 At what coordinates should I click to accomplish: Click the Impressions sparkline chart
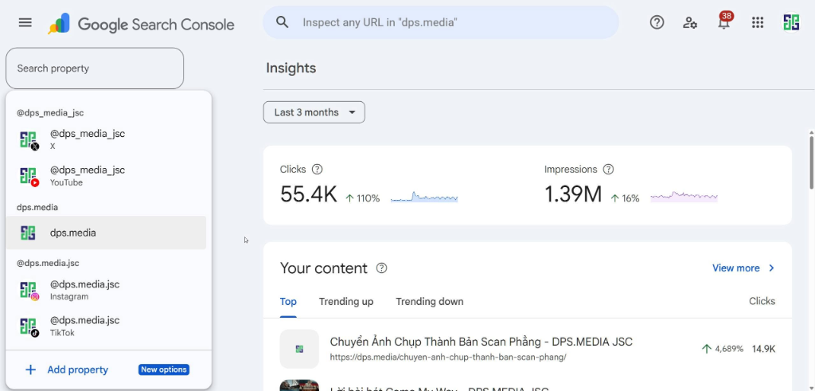pos(684,197)
